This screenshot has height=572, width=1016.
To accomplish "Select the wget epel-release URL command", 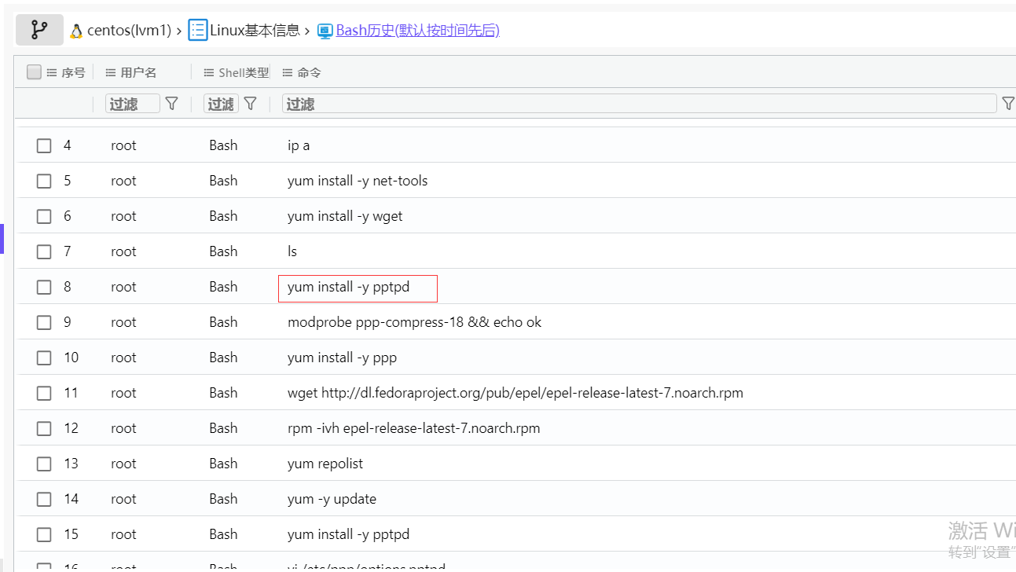I will (x=515, y=393).
